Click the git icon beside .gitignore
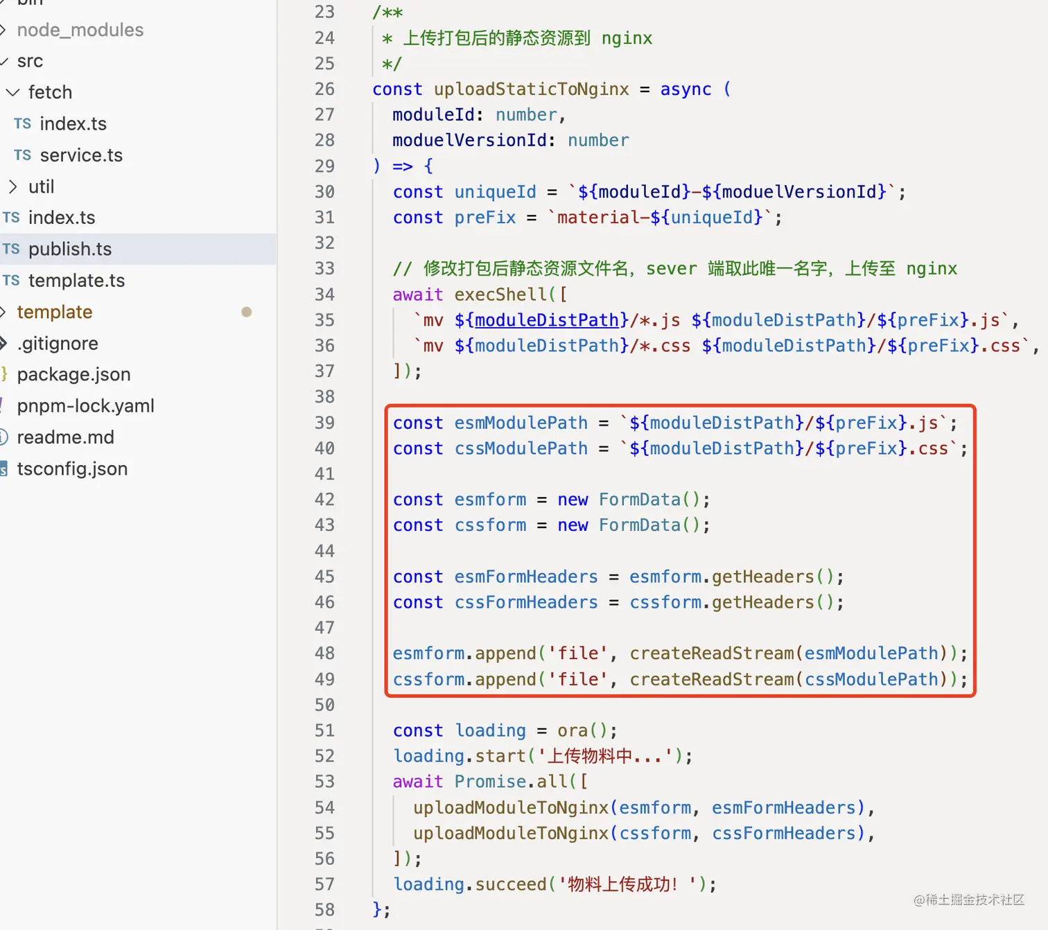Image resolution: width=1048 pixels, height=930 pixels. tap(3, 343)
